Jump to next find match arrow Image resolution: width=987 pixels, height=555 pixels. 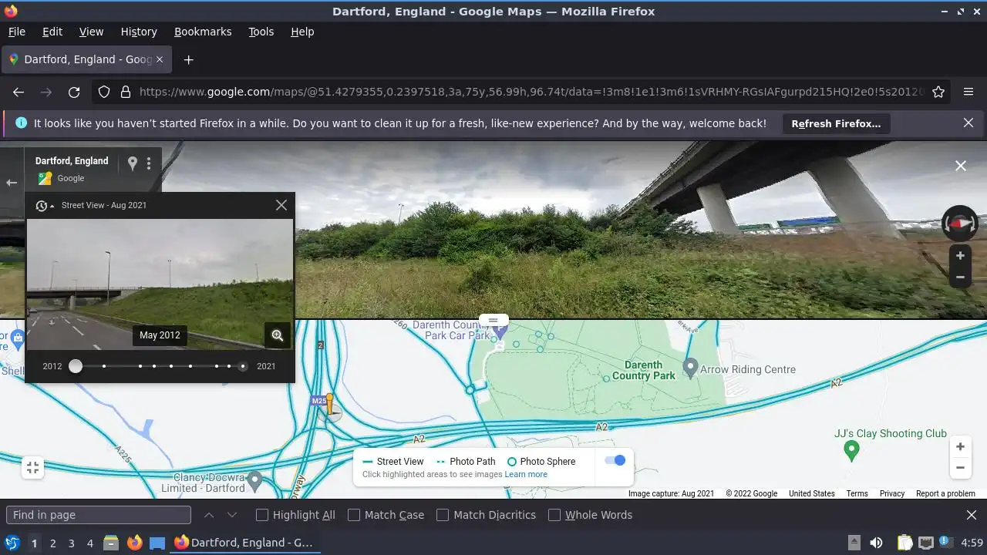click(x=232, y=515)
